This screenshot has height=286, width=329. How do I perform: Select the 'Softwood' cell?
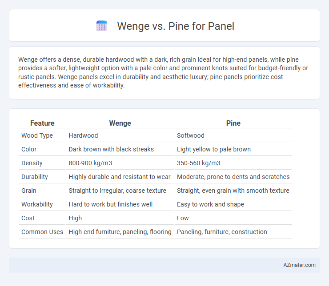191,135
